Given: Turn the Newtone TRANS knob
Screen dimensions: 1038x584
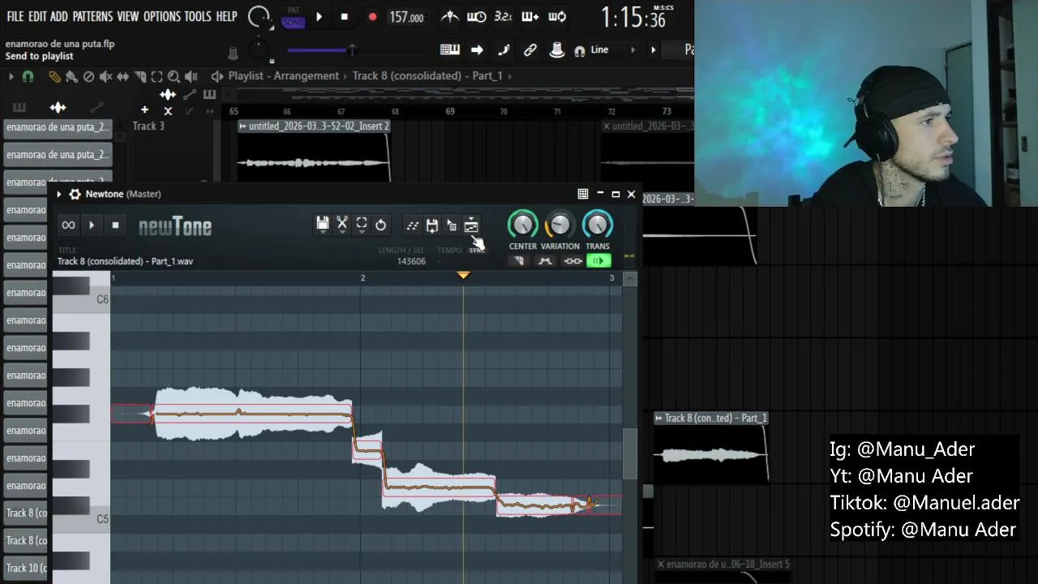Looking at the screenshot, I should coord(598,225).
